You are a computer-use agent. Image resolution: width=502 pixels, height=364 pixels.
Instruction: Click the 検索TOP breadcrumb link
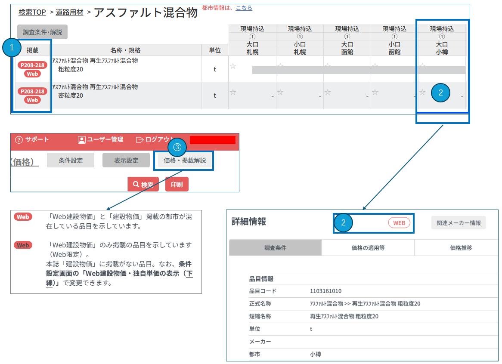[32, 12]
